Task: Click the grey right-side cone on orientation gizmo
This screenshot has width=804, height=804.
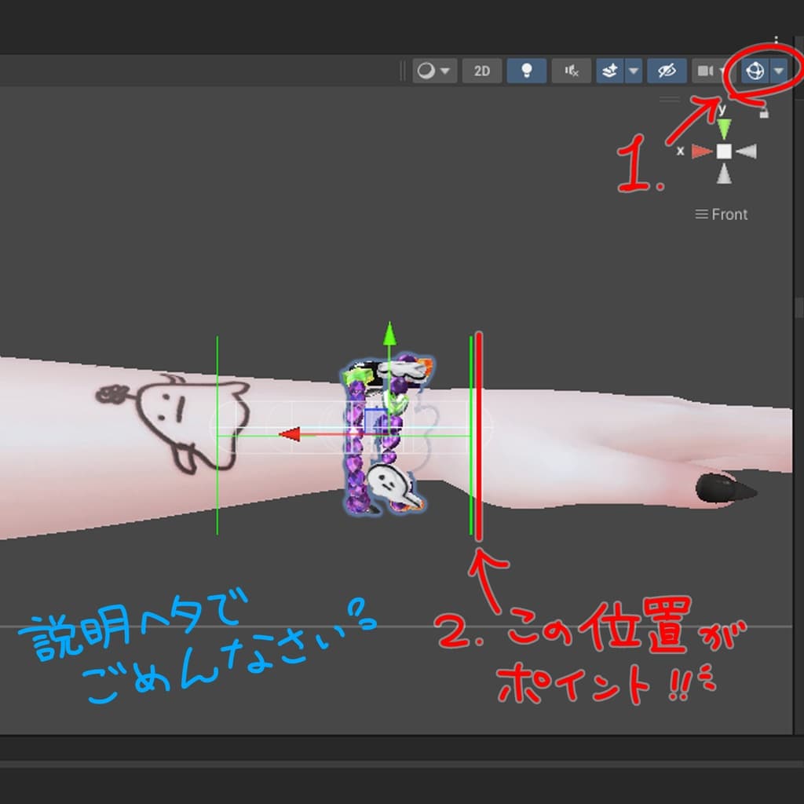Action: click(x=747, y=152)
